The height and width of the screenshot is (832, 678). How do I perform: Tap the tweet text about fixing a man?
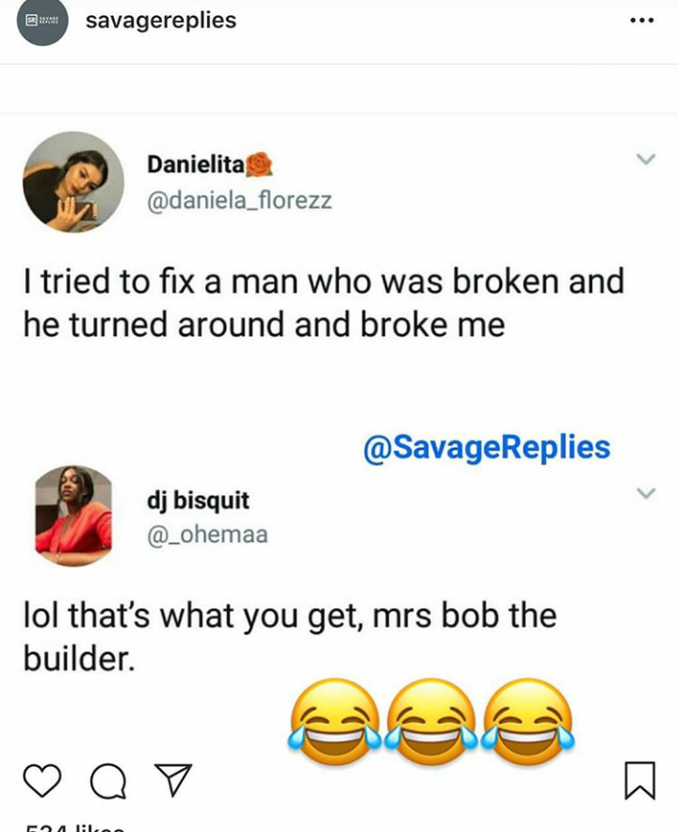click(323, 301)
